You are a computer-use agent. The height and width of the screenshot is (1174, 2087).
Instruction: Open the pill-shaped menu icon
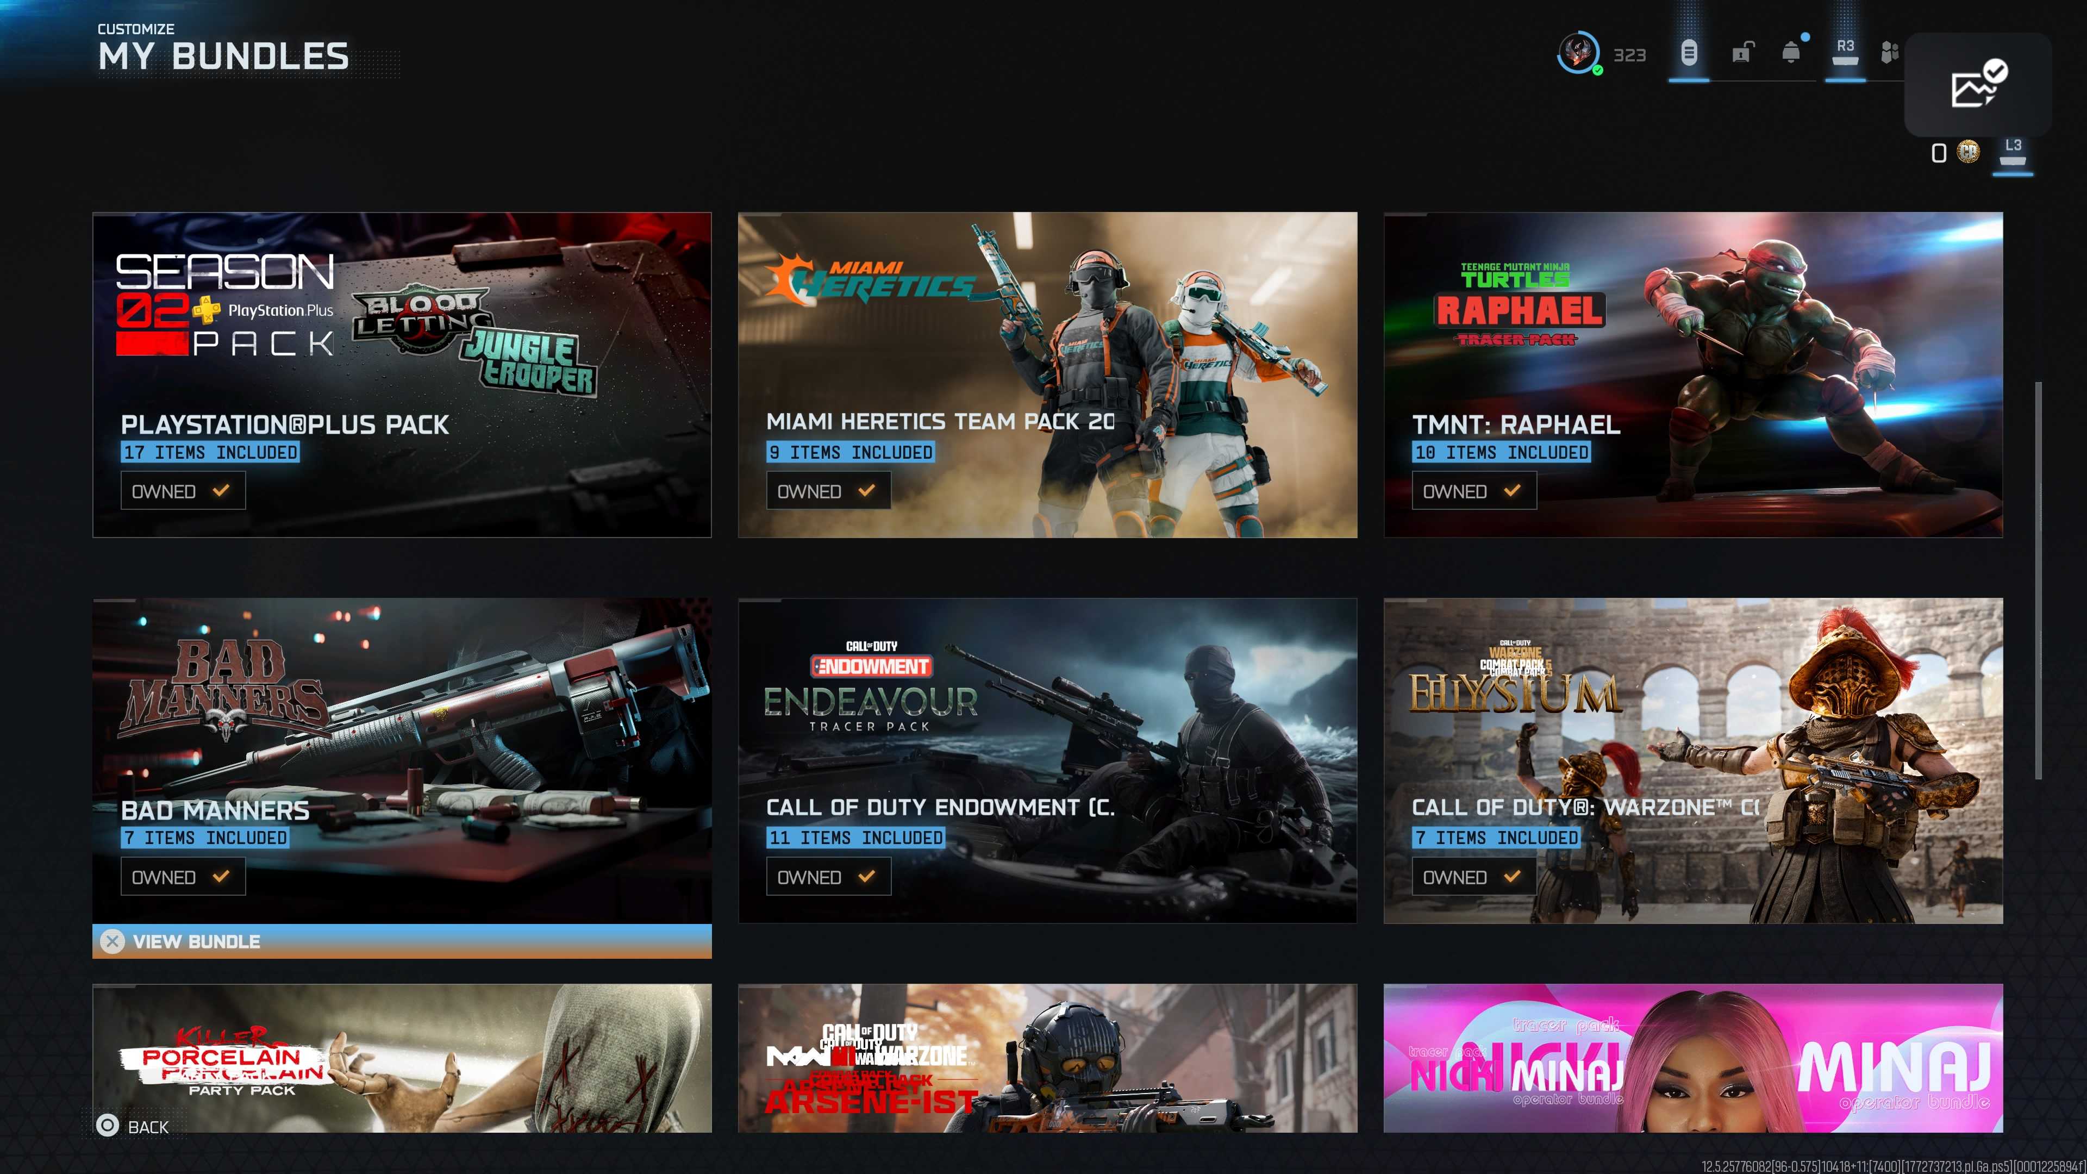click(x=1689, y=53)
